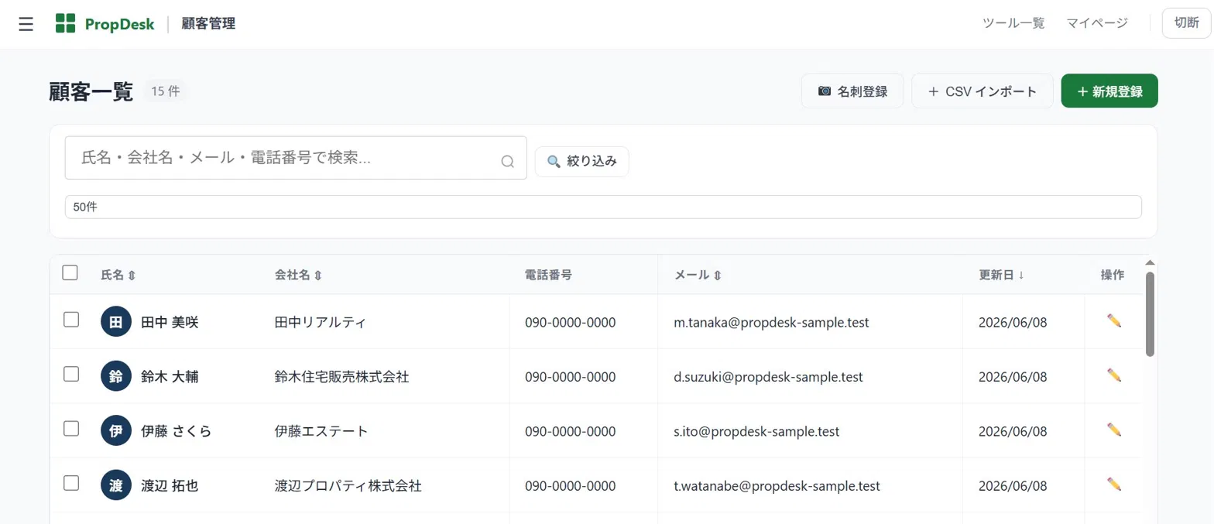Click the PropDesk brand name link
The width and height of the screenshot is (1214, 524).
[x=119, y=24]
